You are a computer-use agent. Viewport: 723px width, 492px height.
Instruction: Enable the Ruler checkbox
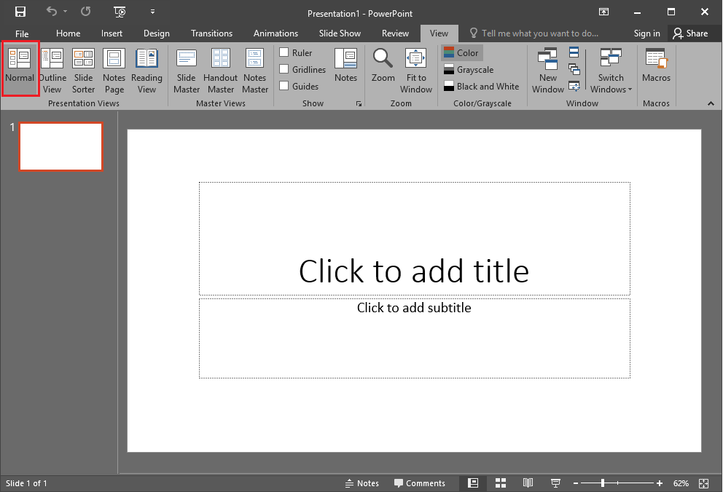pos(285,52)
